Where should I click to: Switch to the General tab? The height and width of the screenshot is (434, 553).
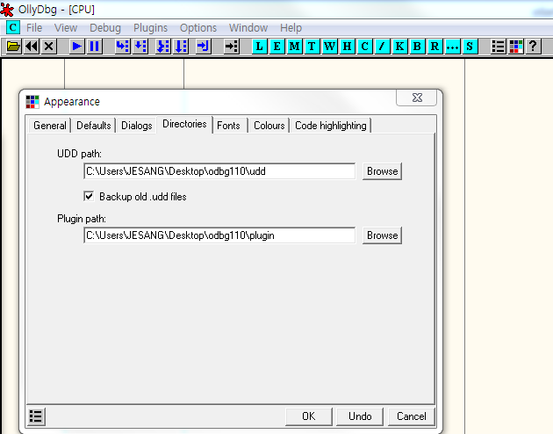point(50,126)
